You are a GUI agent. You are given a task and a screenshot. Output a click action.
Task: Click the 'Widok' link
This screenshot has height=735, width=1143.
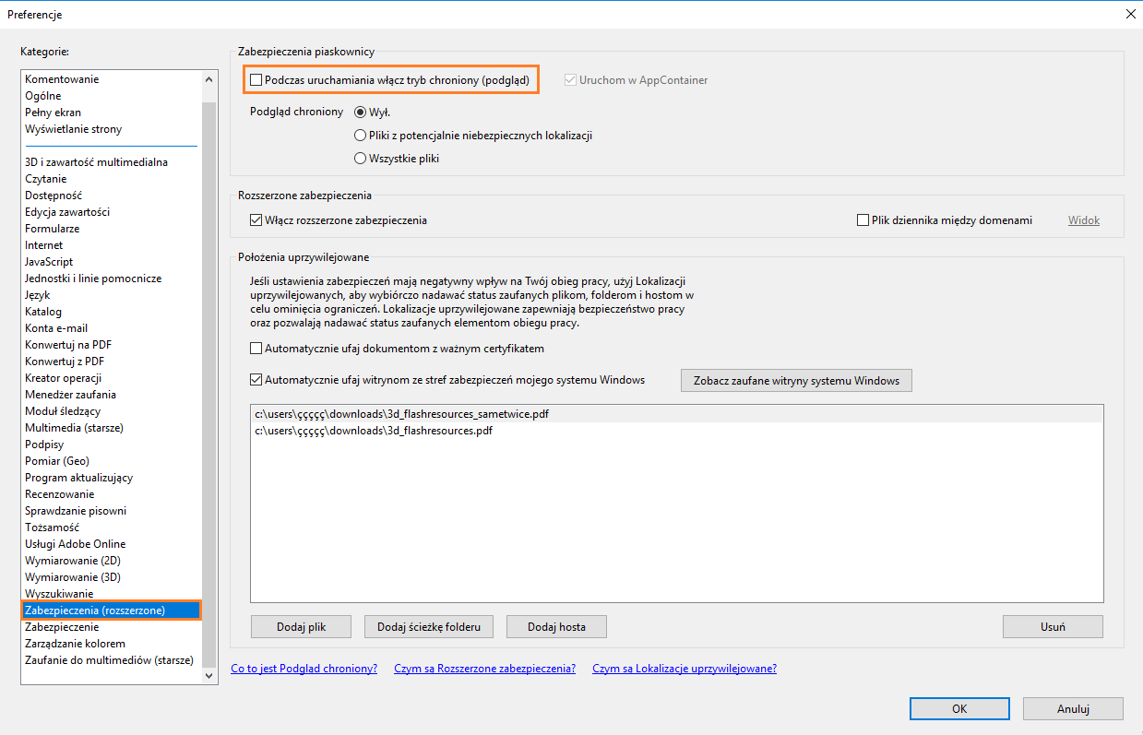click(1084, 220)
